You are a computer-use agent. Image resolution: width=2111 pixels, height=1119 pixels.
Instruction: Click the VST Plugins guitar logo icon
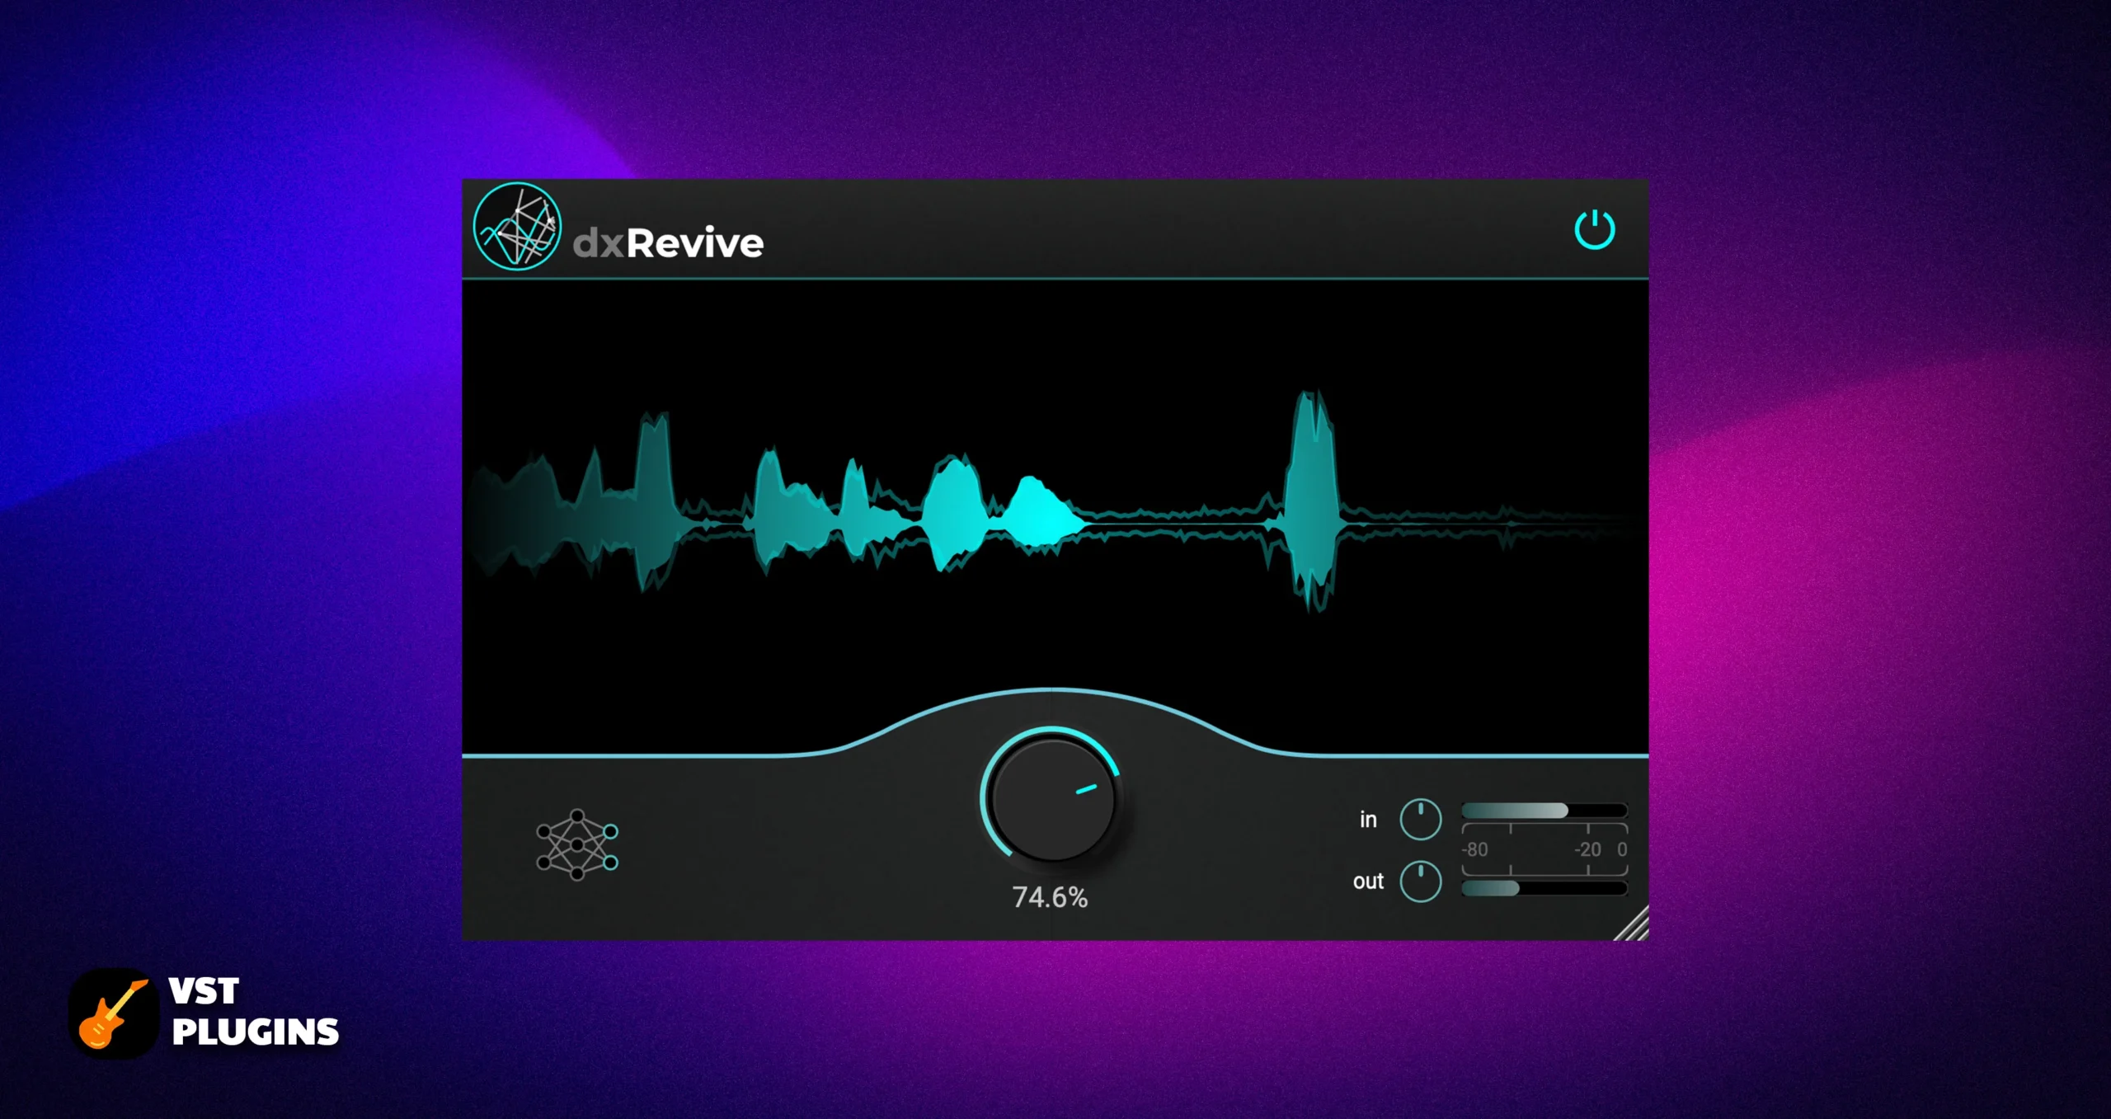114,1013
